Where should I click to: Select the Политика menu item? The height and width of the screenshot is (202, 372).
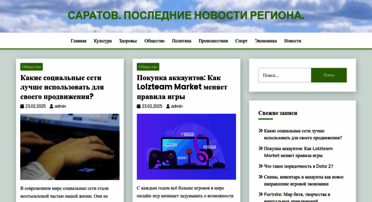pyautogui.click(x=181, y=41)
